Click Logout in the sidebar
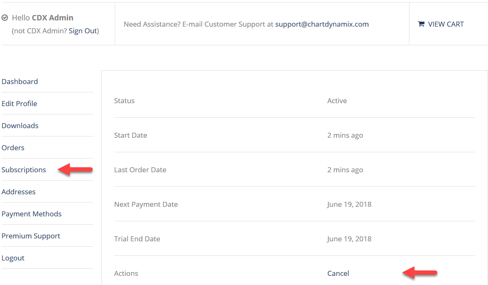The image size is (488, 285). pos(13,258)
